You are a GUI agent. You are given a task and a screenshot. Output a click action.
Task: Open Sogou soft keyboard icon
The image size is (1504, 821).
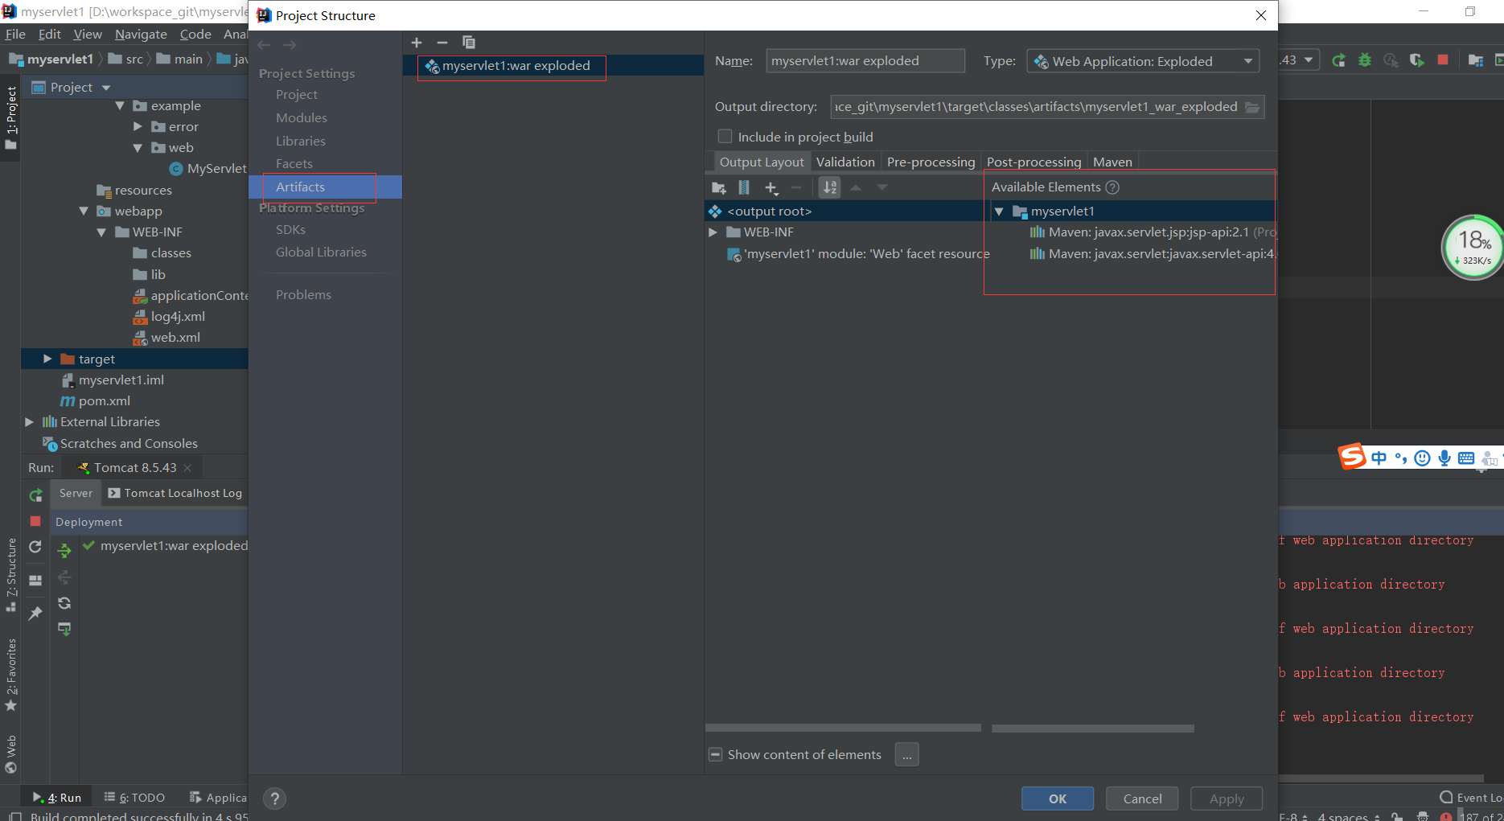(x=1466, y=458)
